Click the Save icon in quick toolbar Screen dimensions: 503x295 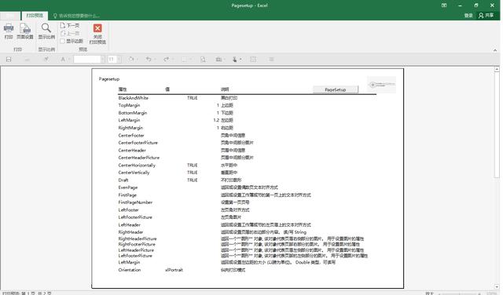(9, 60)
